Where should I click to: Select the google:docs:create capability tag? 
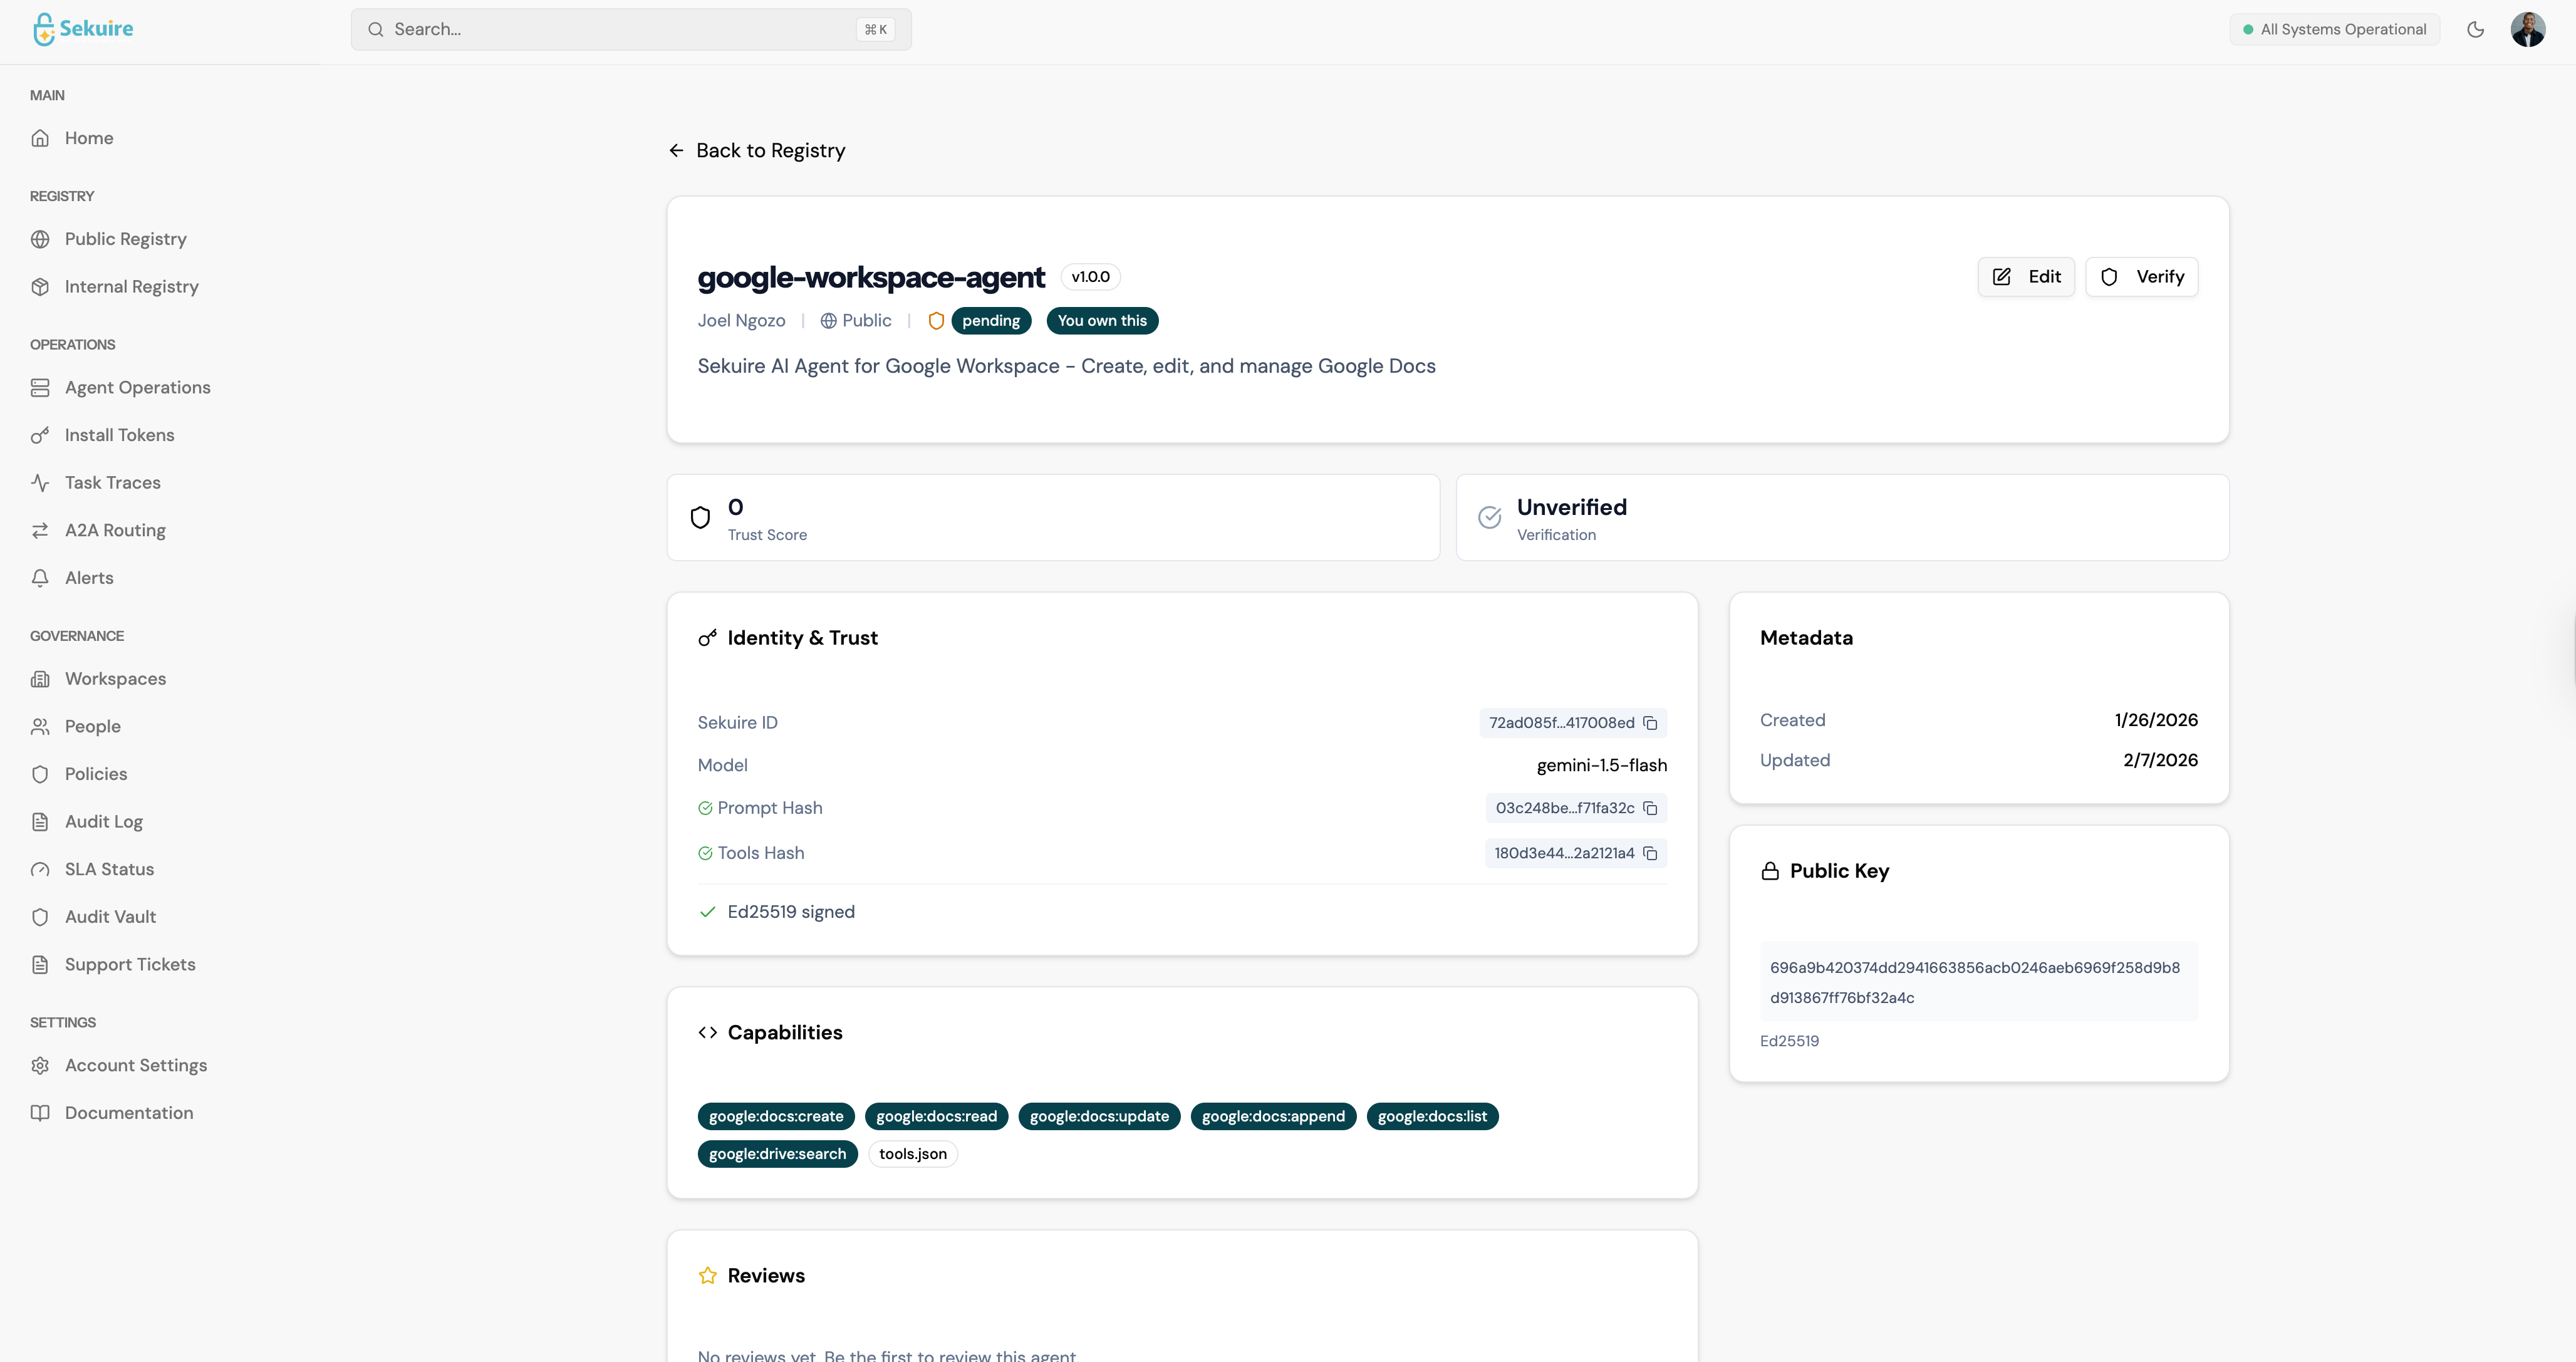click(x=776, y=1116)
